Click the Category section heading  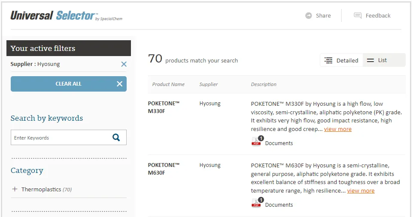[27, 170]
